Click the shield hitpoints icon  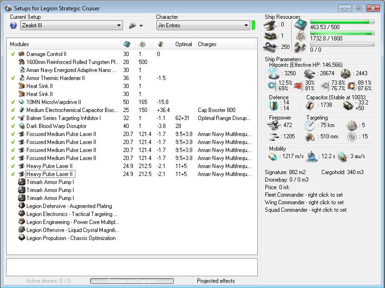[273, 74]
